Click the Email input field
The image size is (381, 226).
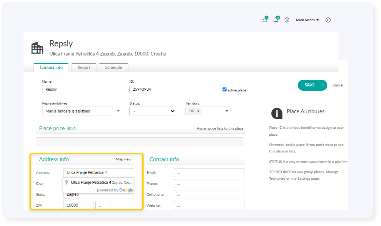(209, 173)
